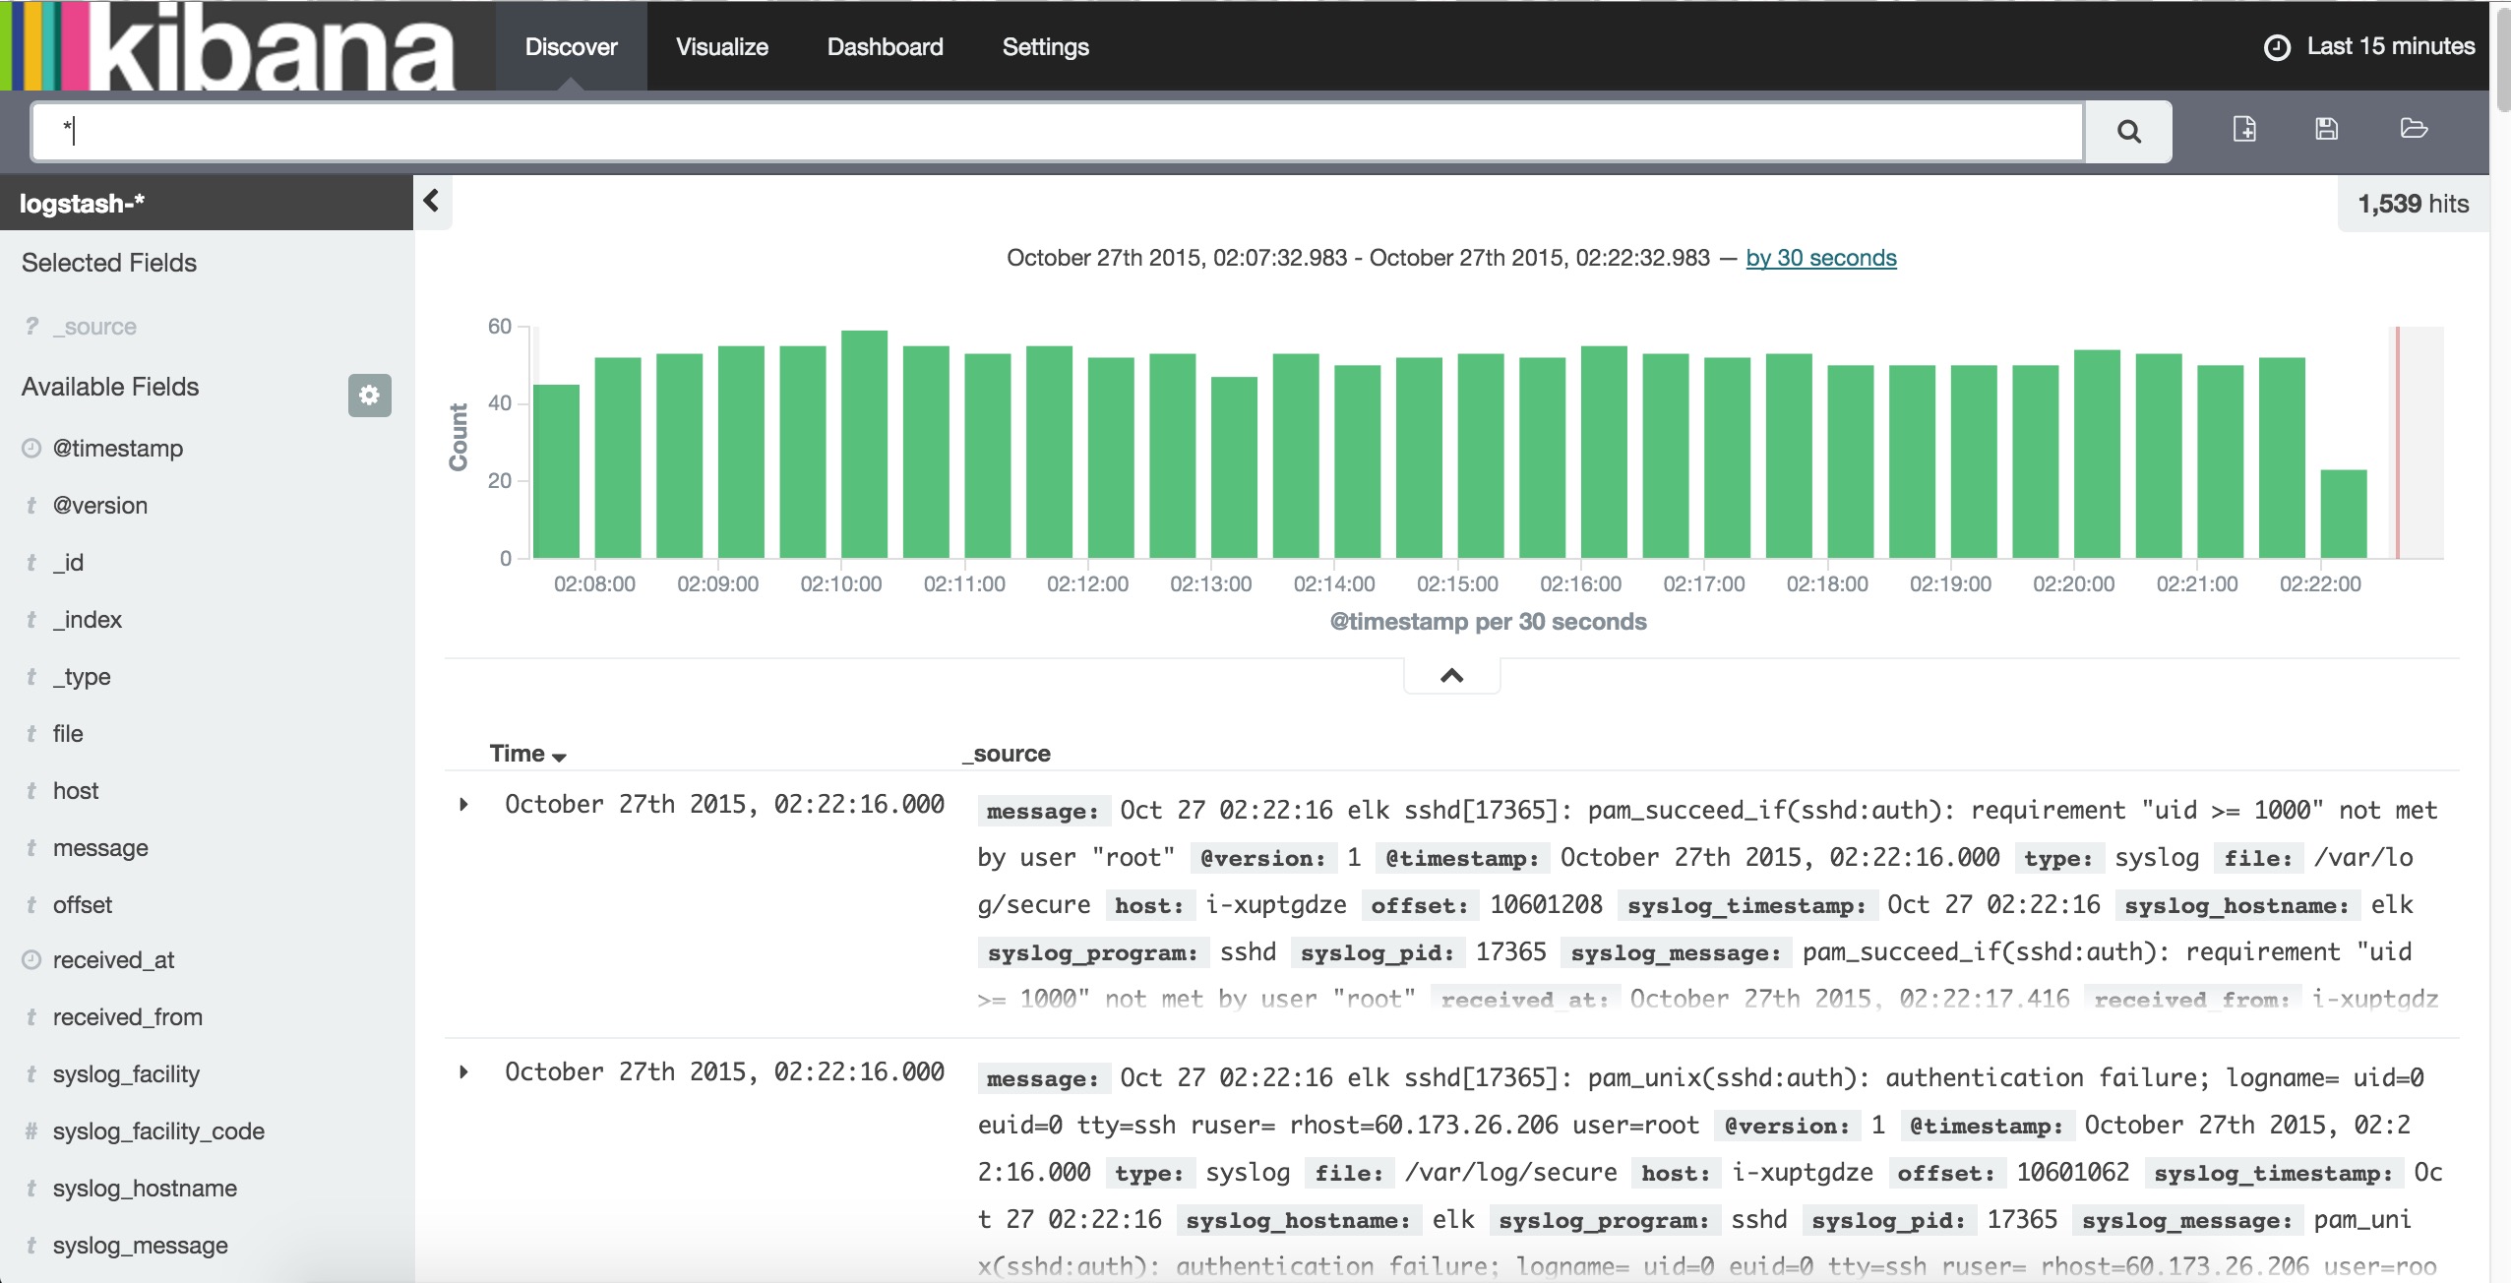Select the syslog_message field

[x=141, y=1246]
